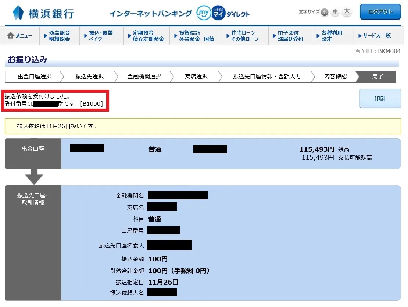The image size is (408, 307).
Task: Click the my マイダイレクト logo
Action: (x=223, y=13)
